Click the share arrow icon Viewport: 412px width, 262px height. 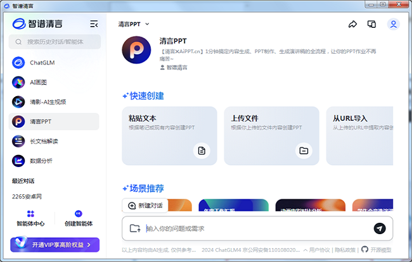pyautogui.click(x=353, y=25)
